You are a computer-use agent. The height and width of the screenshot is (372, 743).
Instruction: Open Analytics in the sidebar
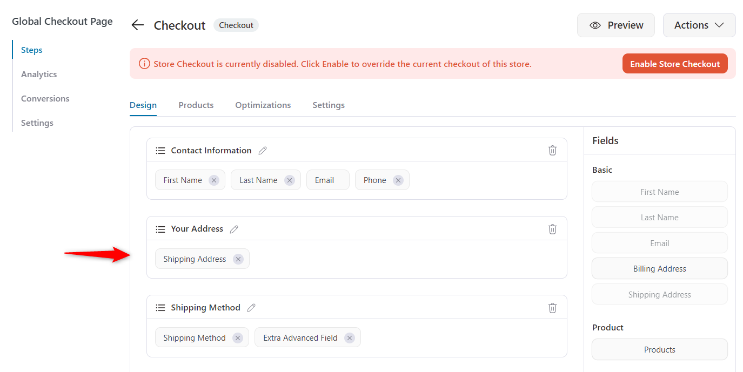coord(39,75)
